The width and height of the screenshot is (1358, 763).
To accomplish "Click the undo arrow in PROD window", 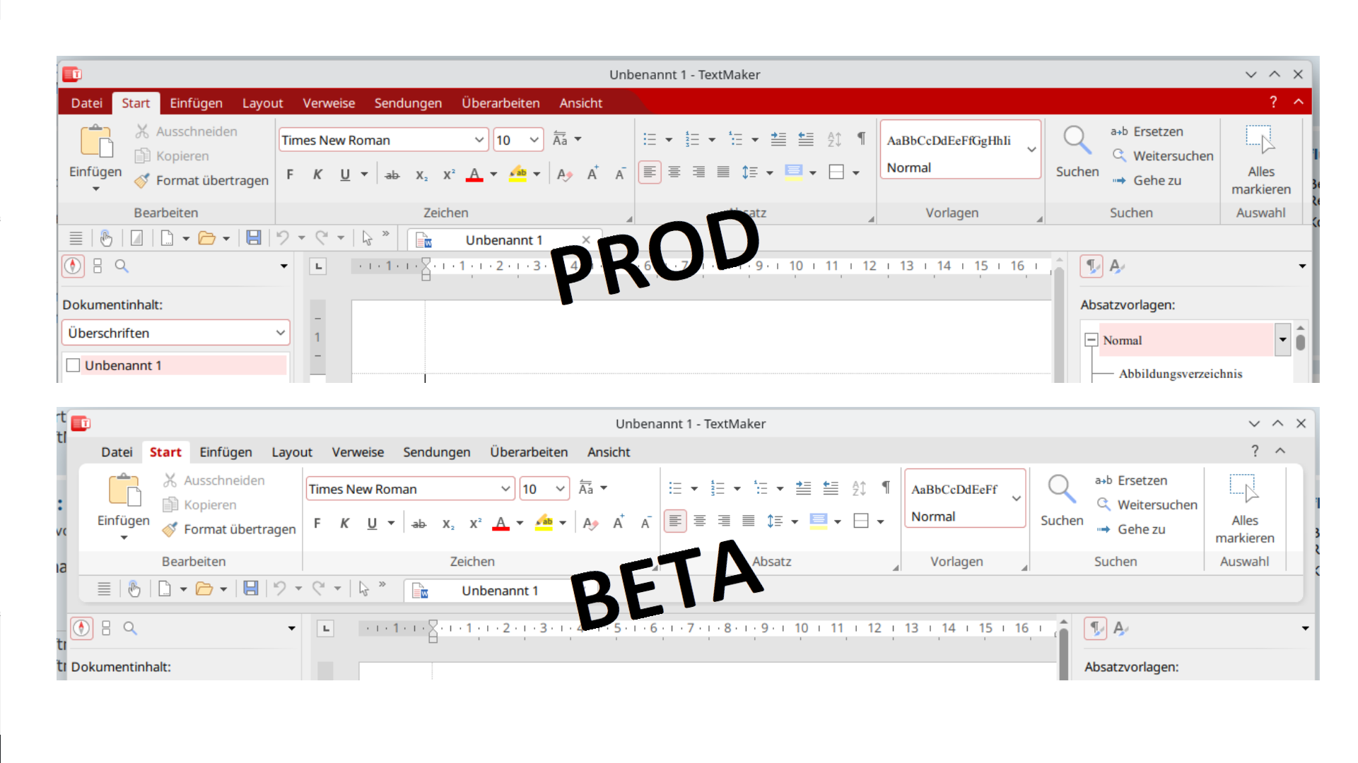I will tap(283, 238).
